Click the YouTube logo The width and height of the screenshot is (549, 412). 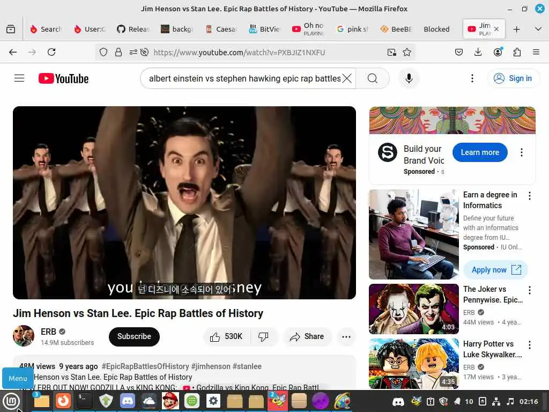pyautogui.click(x=63, y=78)
